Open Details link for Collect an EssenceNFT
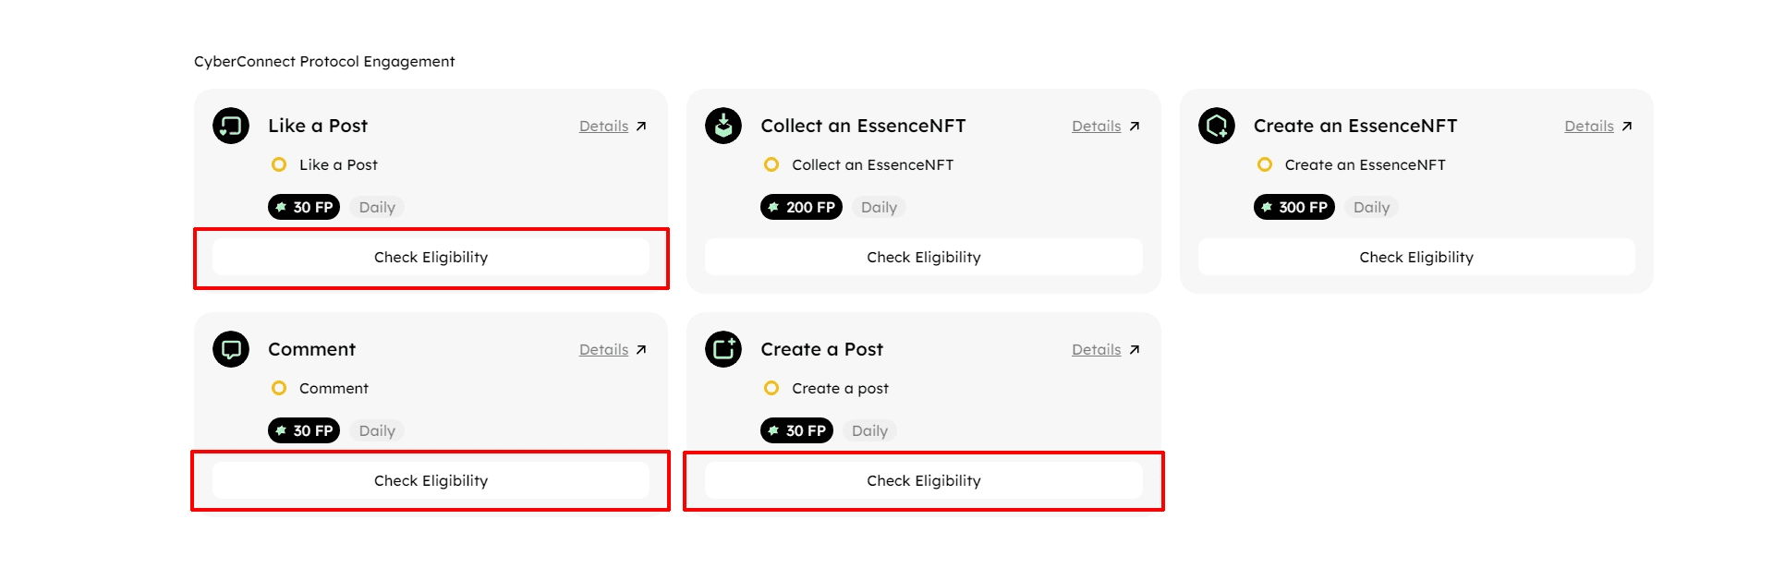Screen dimensions: 1773x568 click(1096, 127)
